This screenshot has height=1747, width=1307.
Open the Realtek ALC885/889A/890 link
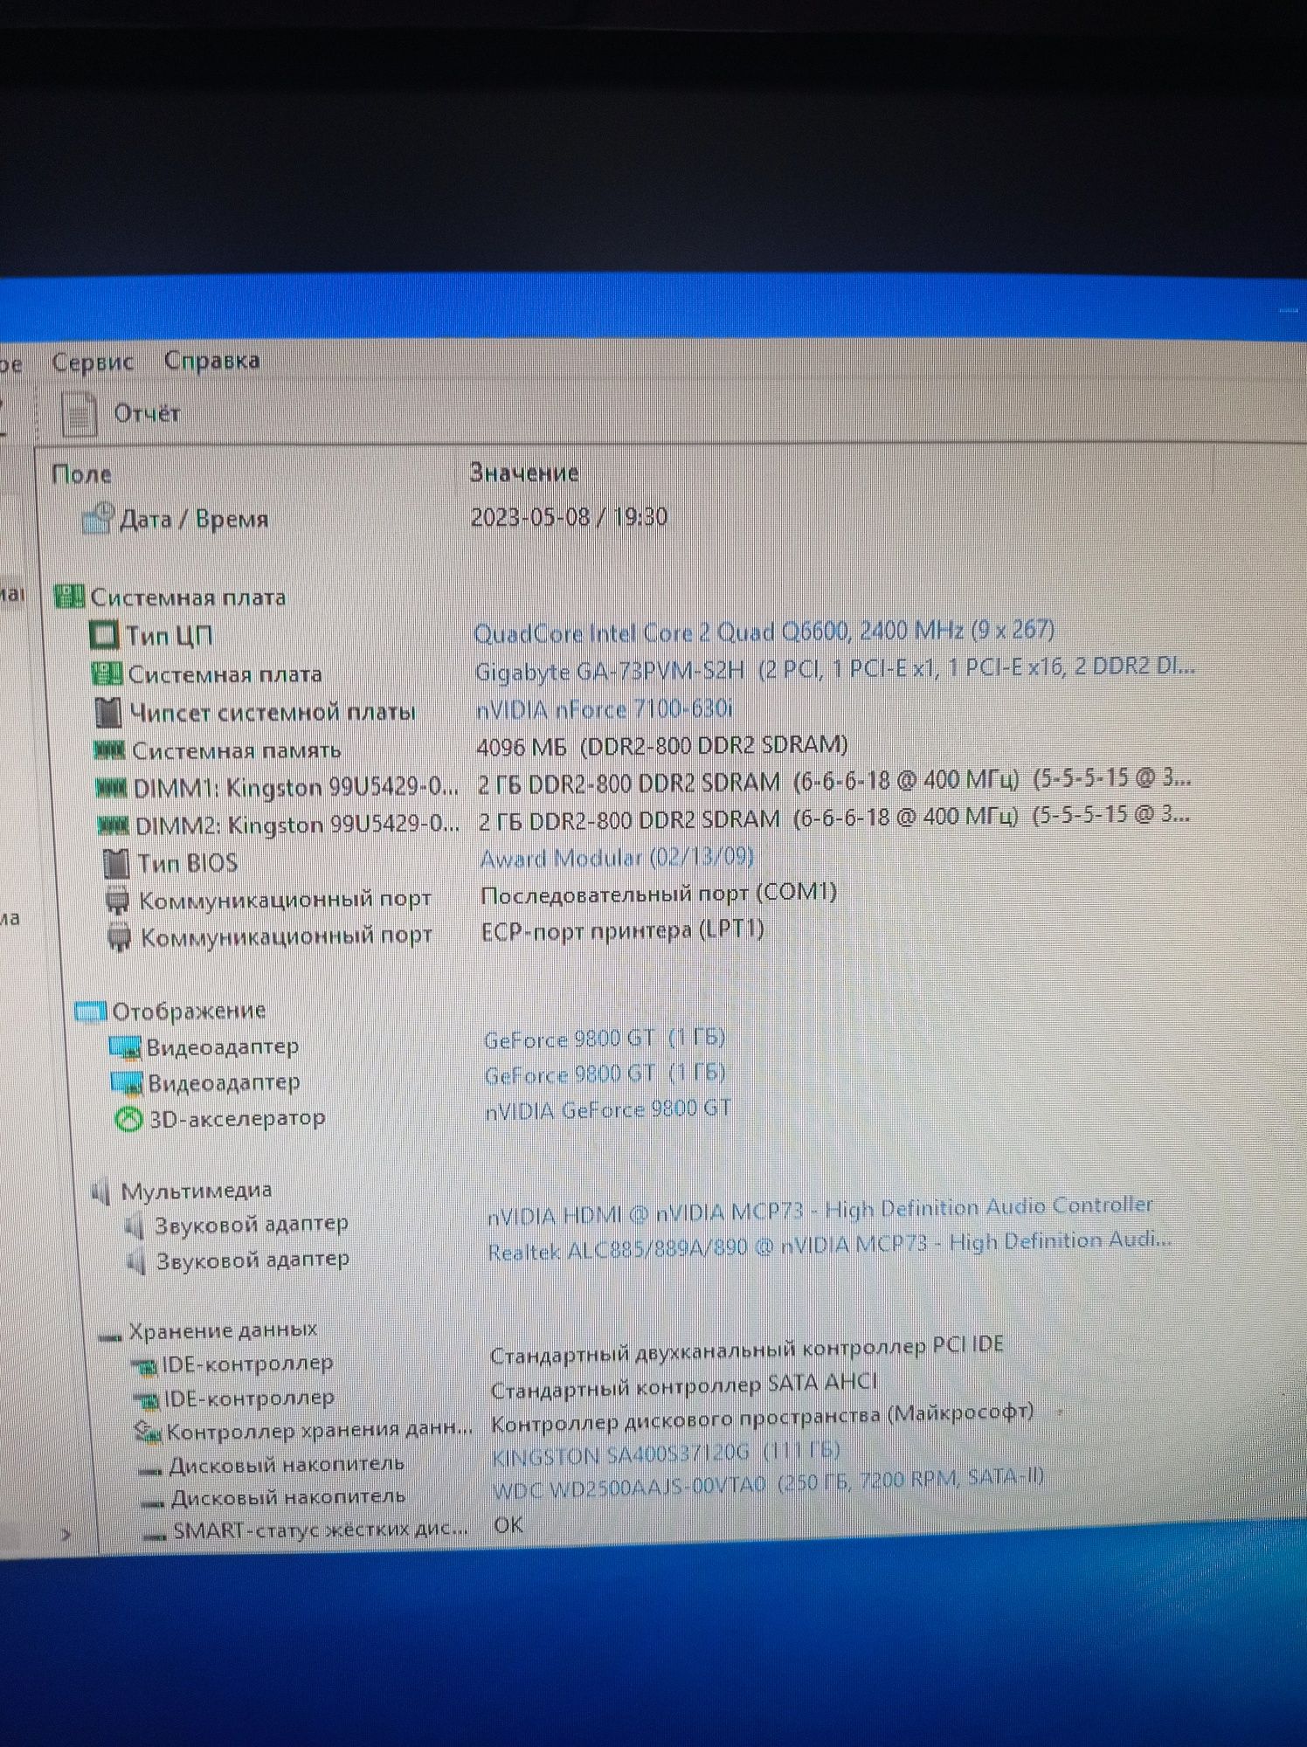830,1246
